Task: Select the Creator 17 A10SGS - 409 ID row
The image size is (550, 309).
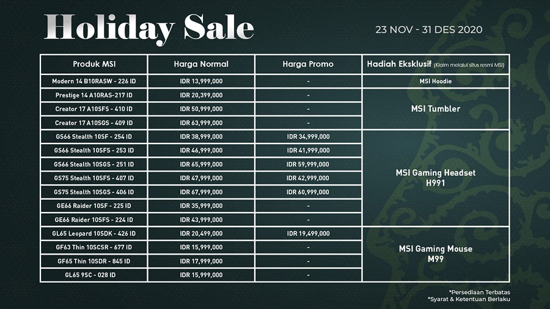Action: click(94, 123)
